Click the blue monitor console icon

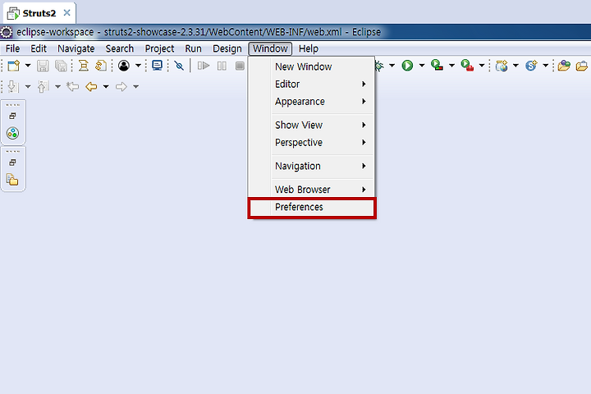157,66
